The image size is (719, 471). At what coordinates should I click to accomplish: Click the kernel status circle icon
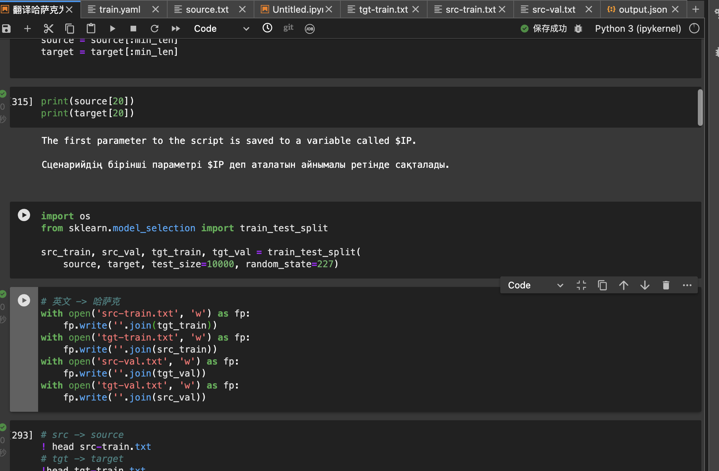pyautogui.click(x=694, y=28)
